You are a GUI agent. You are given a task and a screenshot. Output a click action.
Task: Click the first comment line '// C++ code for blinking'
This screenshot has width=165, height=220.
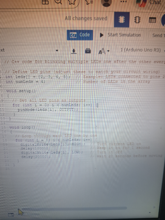click(x=84, y=62)
